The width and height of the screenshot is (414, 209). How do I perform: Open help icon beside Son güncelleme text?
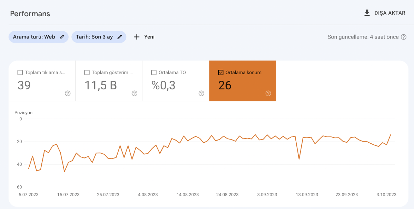403,37
